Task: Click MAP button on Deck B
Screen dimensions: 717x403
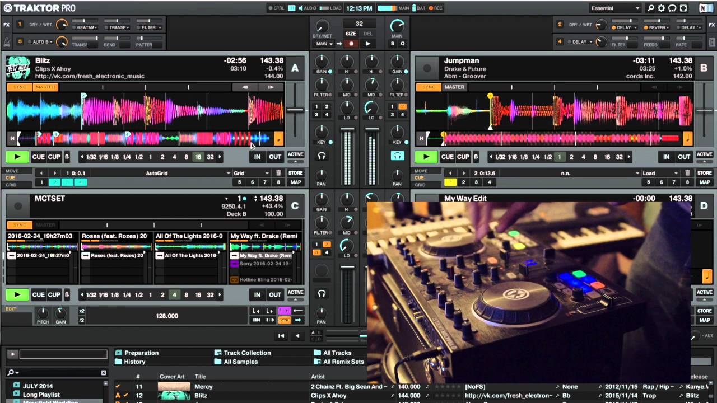Action: [704, 182]
